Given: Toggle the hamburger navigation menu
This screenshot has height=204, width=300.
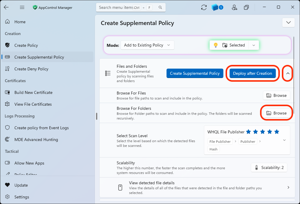Looking at the screenshot, I should (22, 7).
